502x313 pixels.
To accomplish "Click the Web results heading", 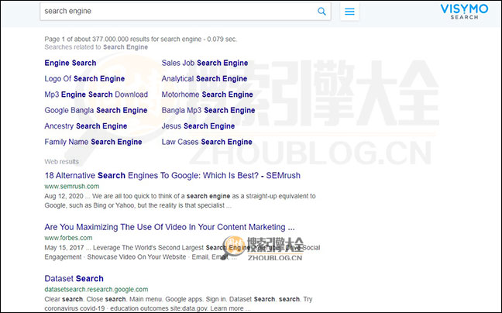I will point(61,162).
